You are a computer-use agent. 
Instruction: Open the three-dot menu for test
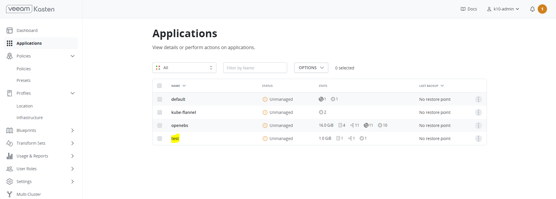coord(478,139)
